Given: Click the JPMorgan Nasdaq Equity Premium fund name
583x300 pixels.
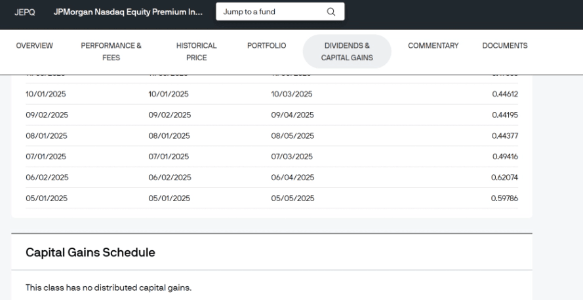Looking at the screenshot, I should point(128,12).
